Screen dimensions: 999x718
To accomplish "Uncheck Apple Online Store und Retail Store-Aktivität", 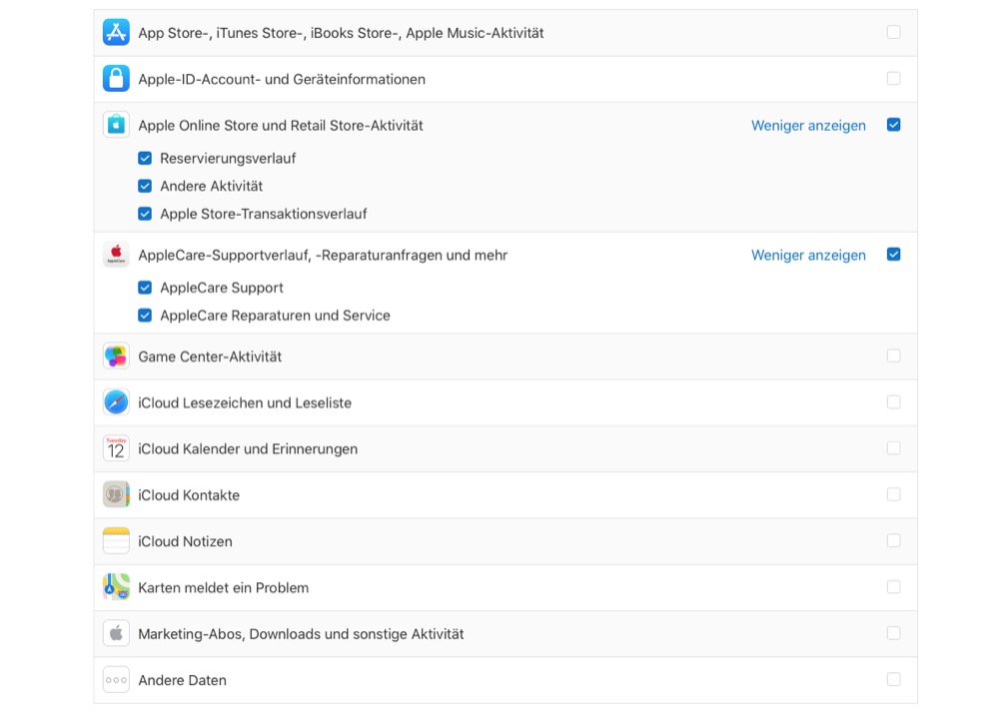I will (x=894, y=125).
